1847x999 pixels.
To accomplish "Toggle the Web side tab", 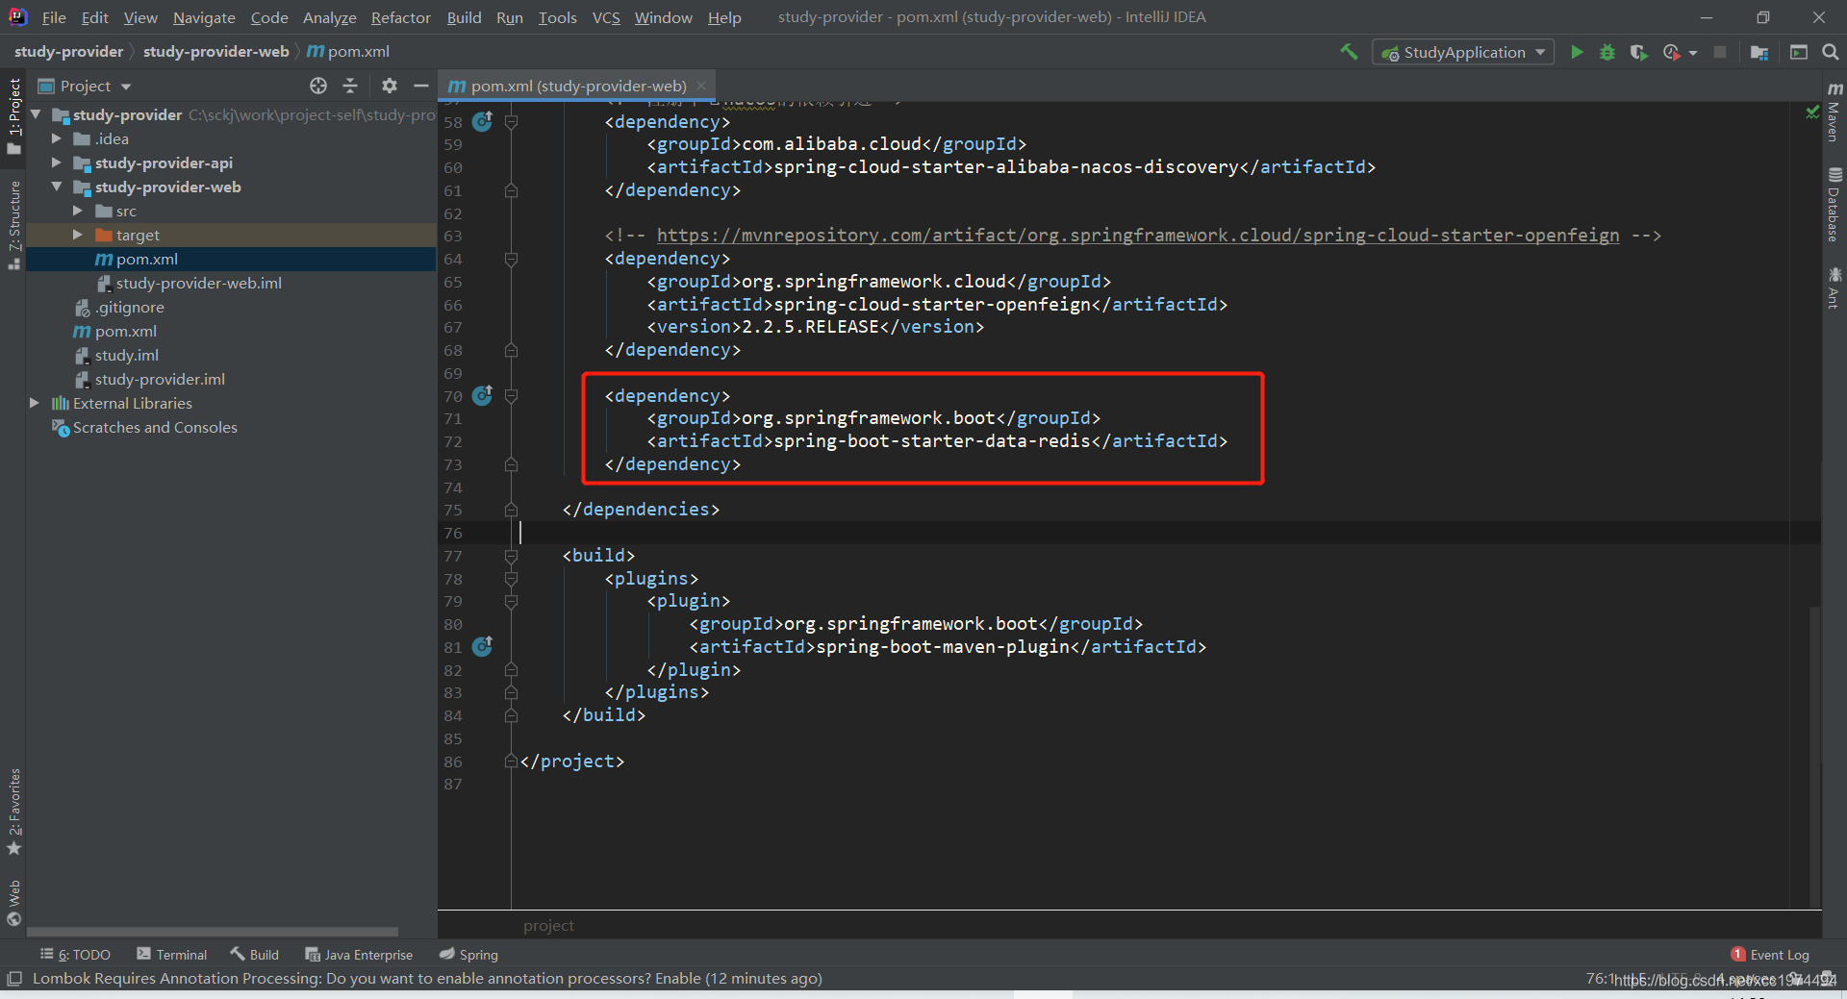I will coord(13,902).
